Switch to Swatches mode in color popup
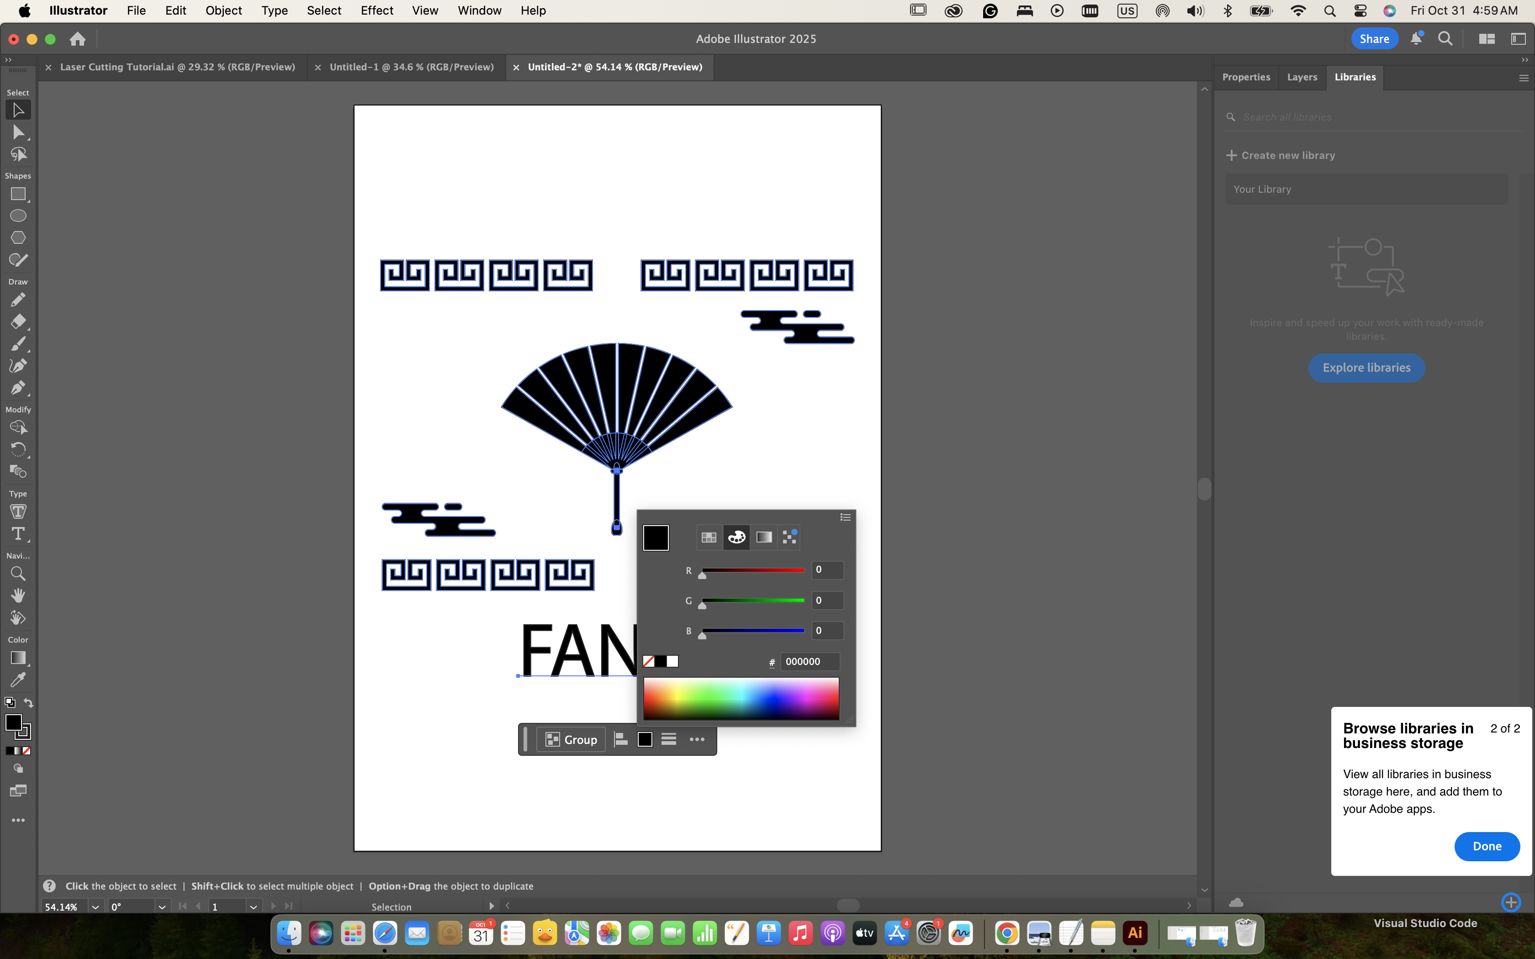 coord(709,537)
